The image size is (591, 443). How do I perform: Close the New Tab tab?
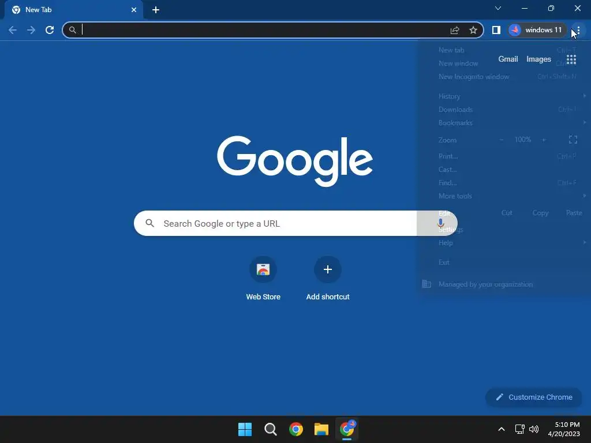134,10
